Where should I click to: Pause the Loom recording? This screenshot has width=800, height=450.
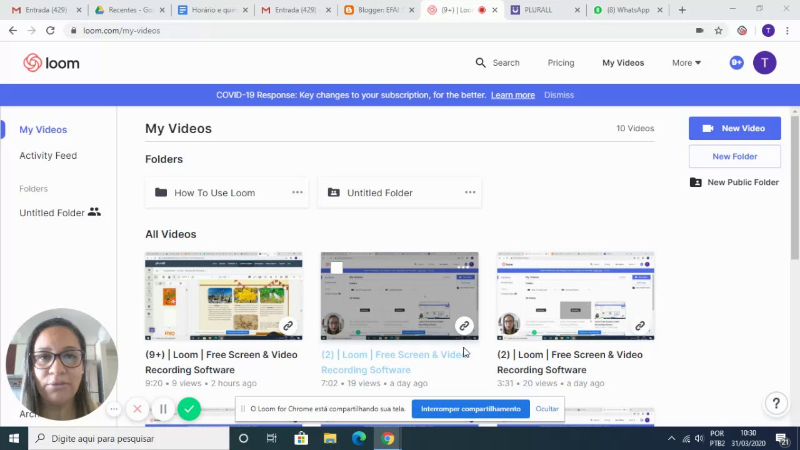(163, 409)
